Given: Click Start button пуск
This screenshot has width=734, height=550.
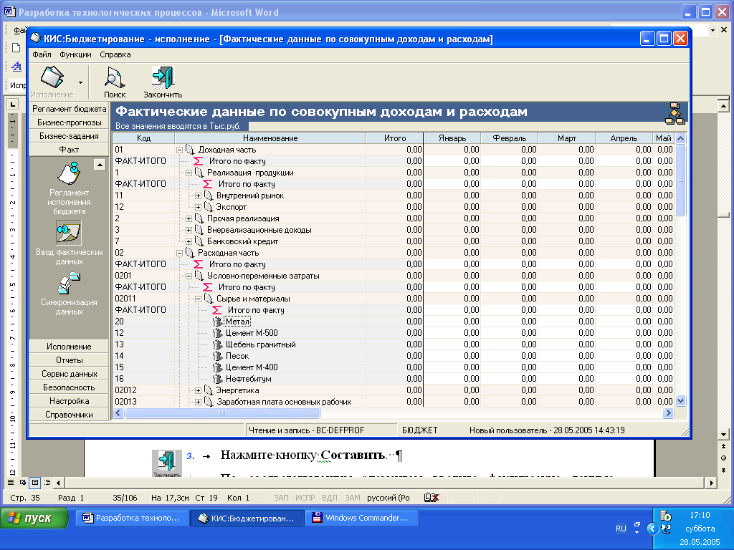Looking at the screenshot, I should pos(34,518).
